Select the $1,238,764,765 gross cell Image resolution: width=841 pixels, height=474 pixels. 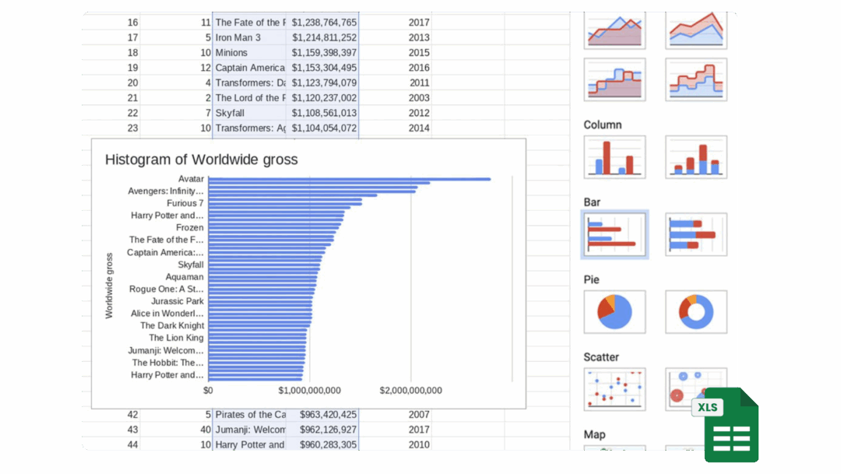point(322,23)
